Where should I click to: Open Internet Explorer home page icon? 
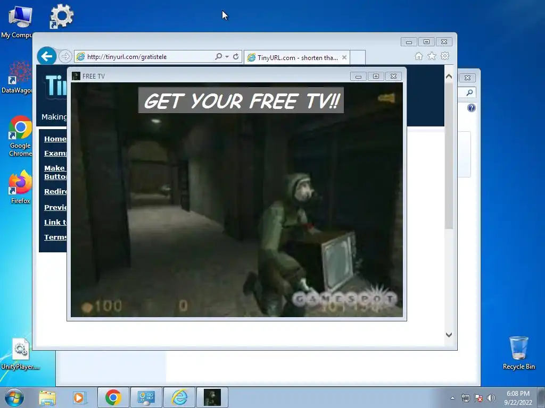click(419, 56)
